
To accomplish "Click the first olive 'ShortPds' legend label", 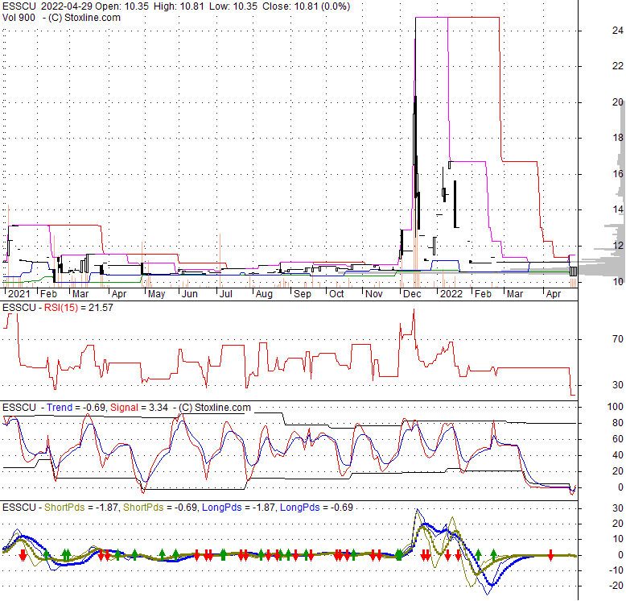I will coord(64,508).
